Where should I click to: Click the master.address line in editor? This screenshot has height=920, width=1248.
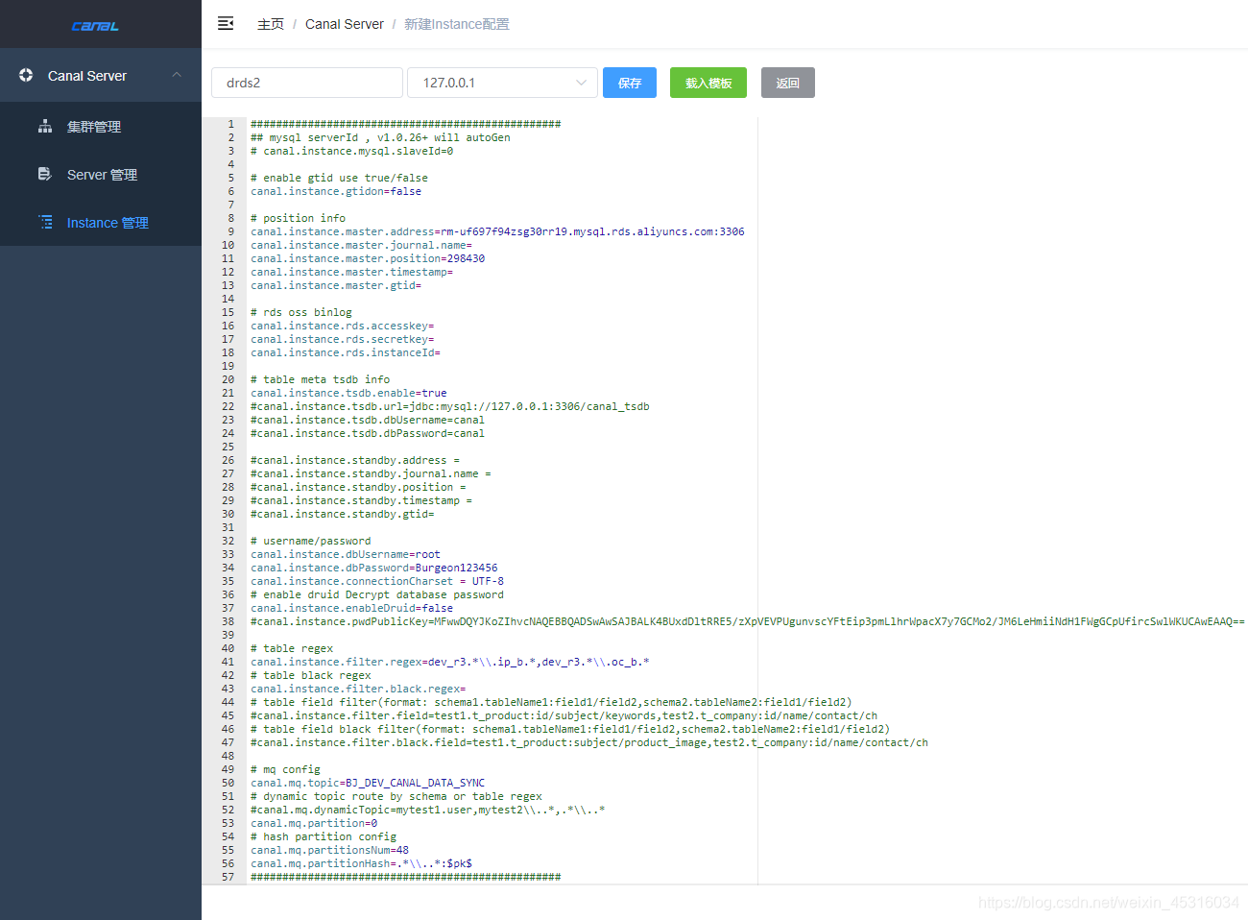[x=497, y=231]
